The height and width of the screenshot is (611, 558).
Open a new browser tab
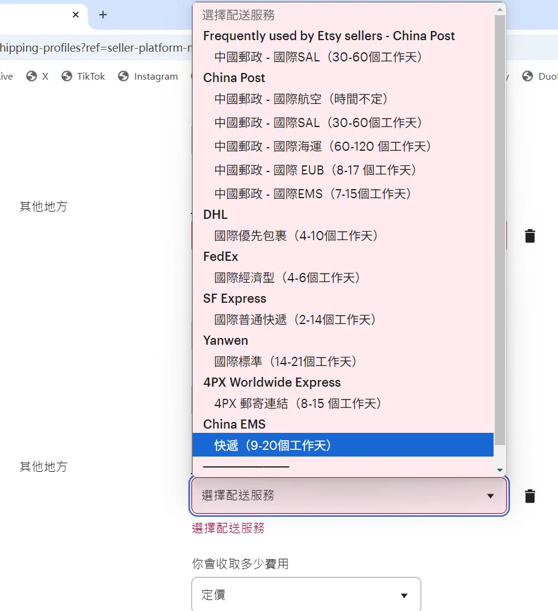tap(103, 15)
